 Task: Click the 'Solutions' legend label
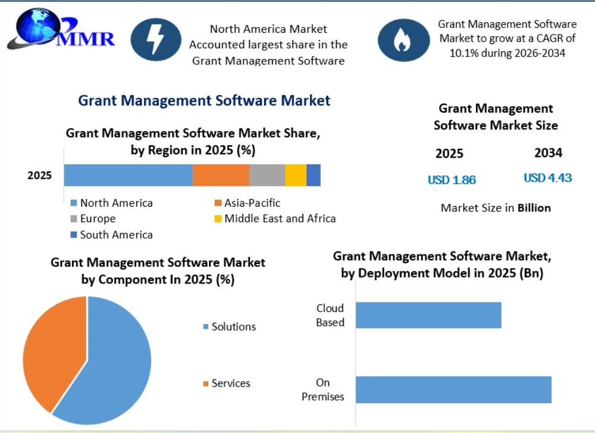234,326
